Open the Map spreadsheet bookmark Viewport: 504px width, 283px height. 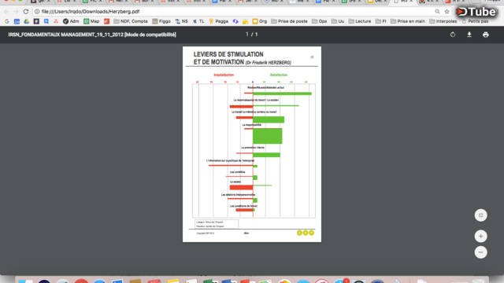(x=91, y=21)
